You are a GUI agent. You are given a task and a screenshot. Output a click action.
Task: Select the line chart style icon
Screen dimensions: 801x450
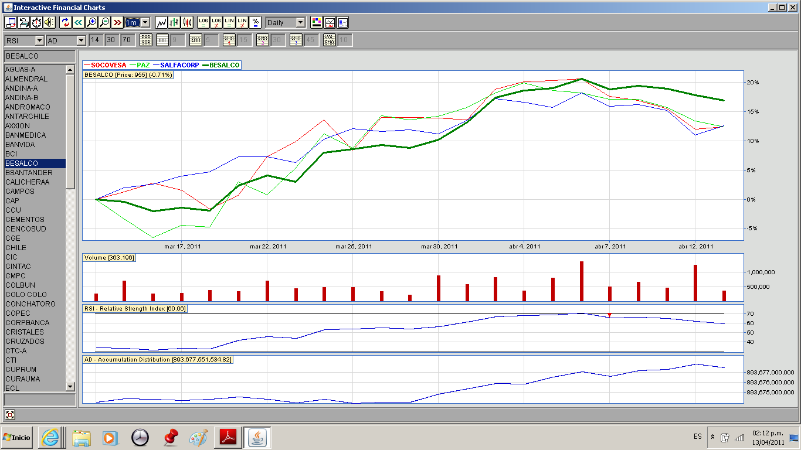coord(161,22)
